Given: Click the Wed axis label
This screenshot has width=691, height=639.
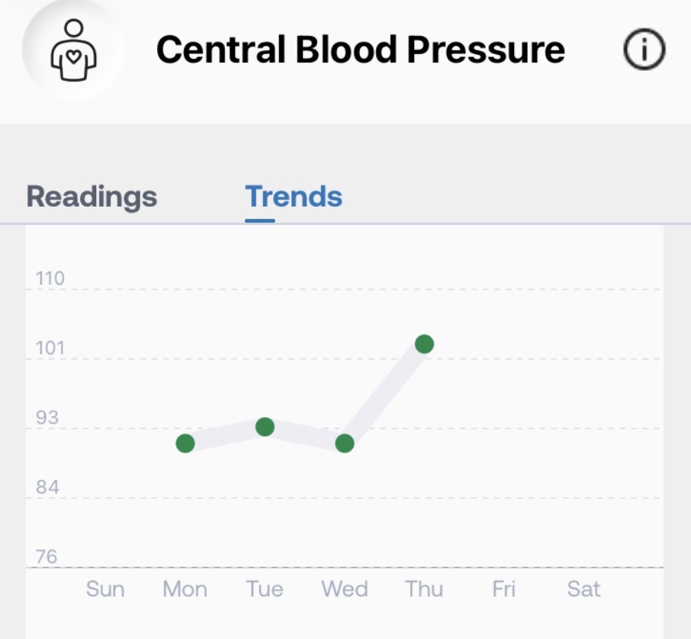Looking at the screenshot, I should 345,589.
